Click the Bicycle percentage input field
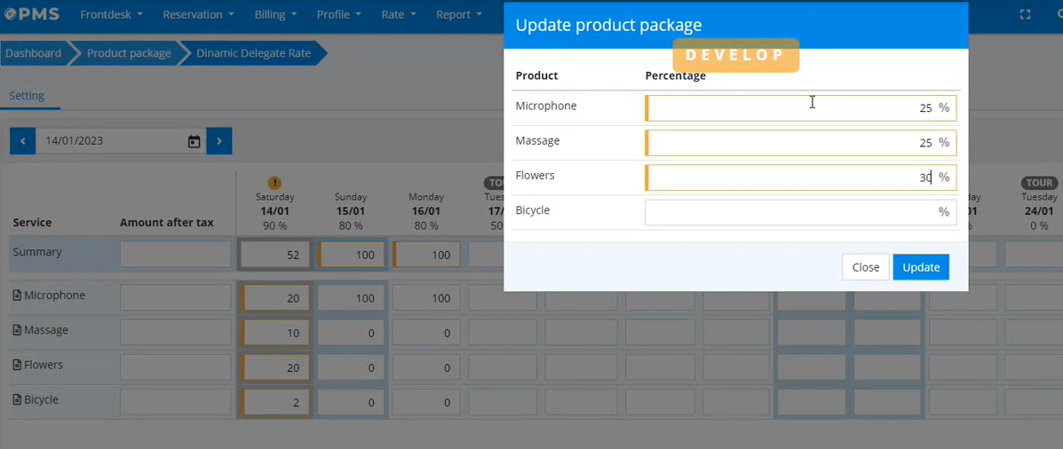The height and width of the screenshot is (449, 1063). click(790, 212)
